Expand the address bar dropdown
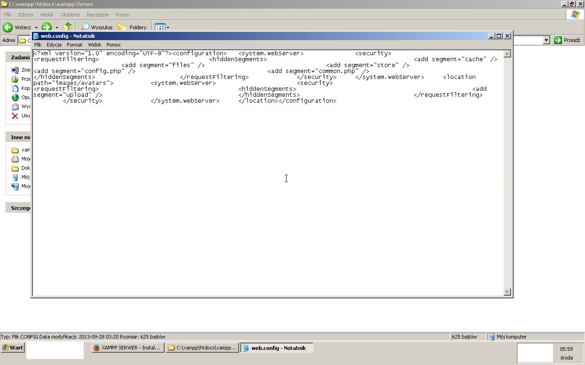 click(x=546, y=40)
